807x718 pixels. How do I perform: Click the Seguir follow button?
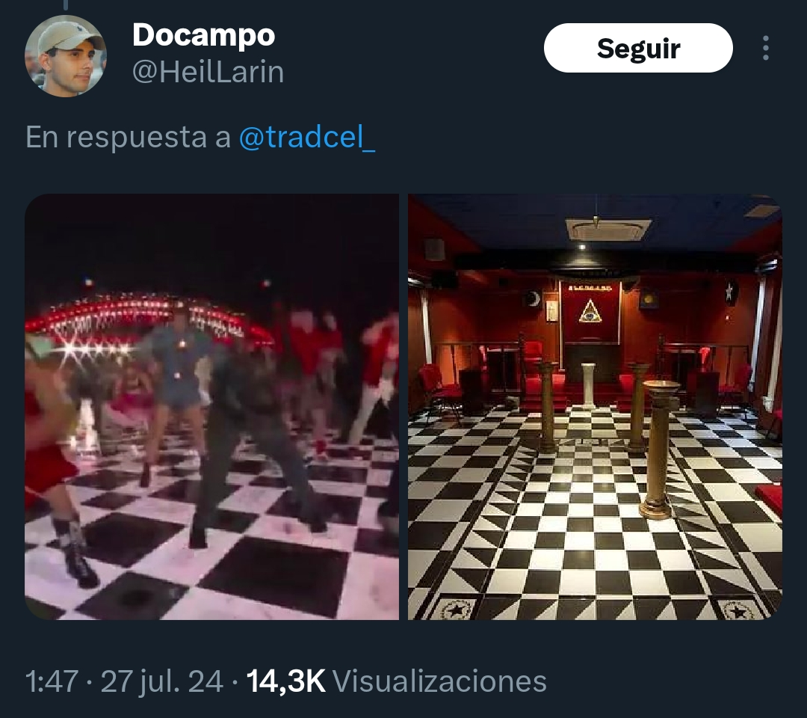click(x=638, y=48)
